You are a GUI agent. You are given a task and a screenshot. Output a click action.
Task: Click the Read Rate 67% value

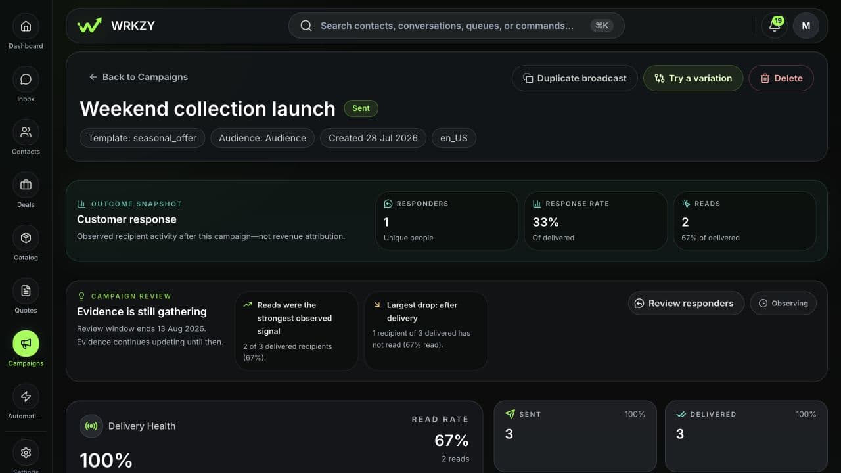point(451,440)
